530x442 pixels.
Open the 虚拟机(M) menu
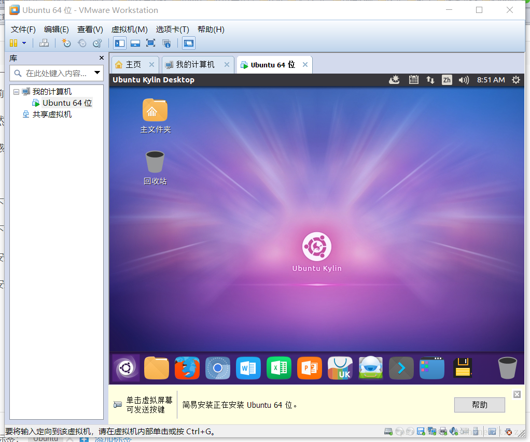(x=130, y=30)
